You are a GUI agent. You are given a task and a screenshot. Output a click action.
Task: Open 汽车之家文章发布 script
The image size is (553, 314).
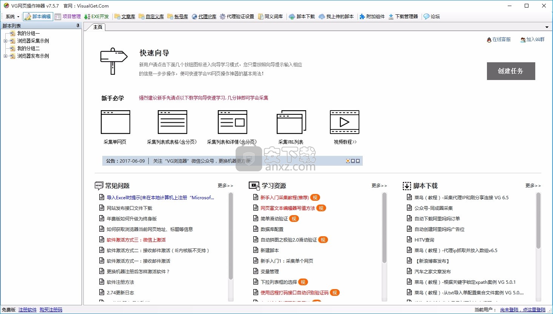433,272
